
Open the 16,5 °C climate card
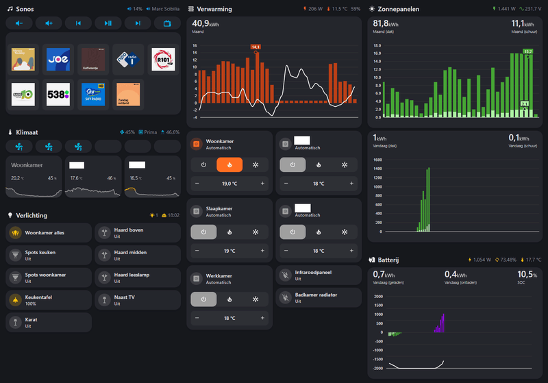coord(153,177)
